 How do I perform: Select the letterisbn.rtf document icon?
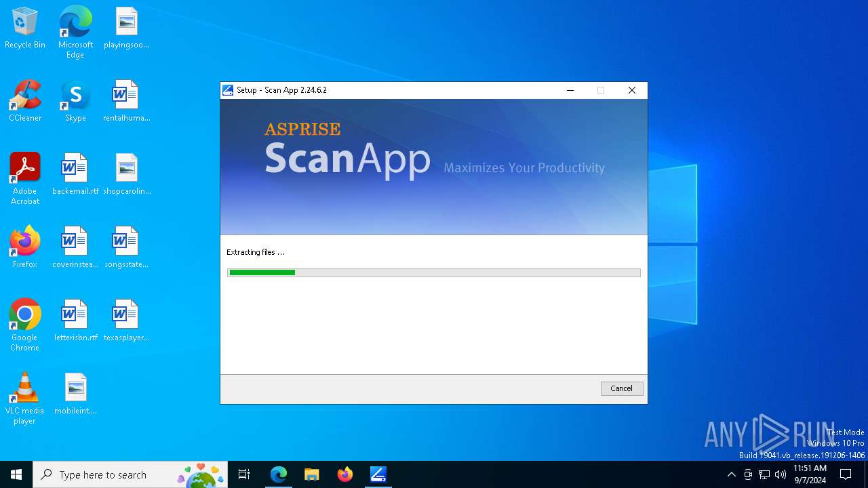click(75, 321)
